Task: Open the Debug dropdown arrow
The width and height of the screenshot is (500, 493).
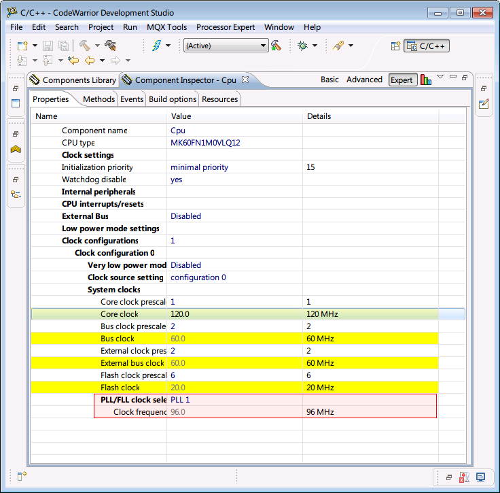Action: point(315,46)
